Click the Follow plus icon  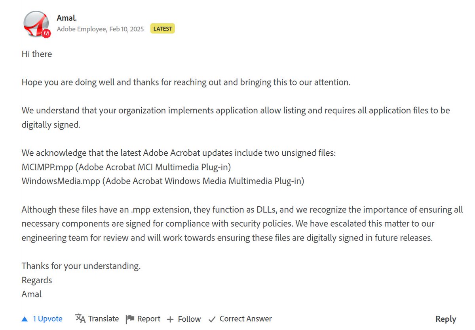[170, 319]
